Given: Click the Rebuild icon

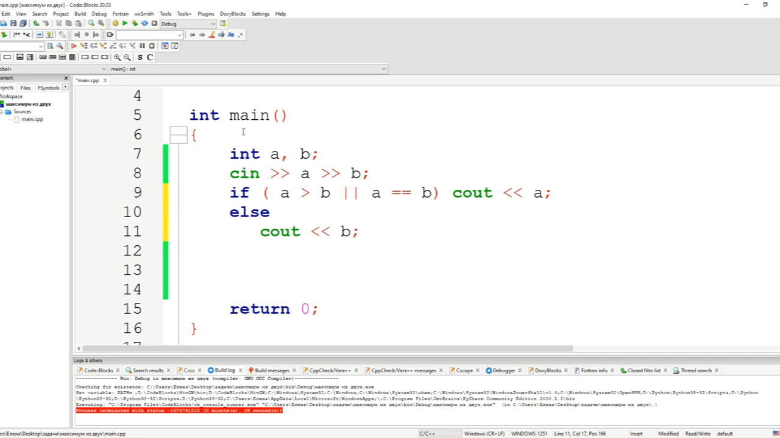Looking at the screenshot, I should coord(144,23).
